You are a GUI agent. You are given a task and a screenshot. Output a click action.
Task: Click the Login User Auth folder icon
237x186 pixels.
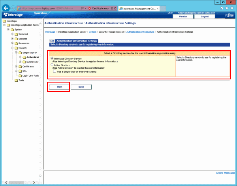coord(20,76)
